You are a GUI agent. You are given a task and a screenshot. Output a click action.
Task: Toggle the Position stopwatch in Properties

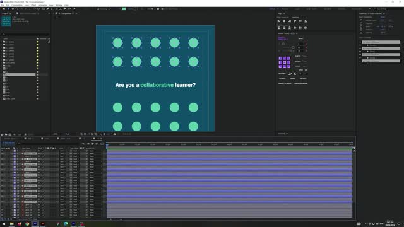click(x=361, y=23)
